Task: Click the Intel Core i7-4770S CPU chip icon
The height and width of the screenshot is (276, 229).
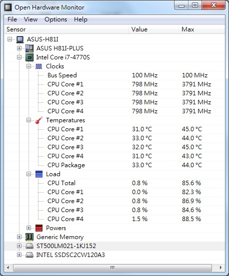Action: point(29,57)
